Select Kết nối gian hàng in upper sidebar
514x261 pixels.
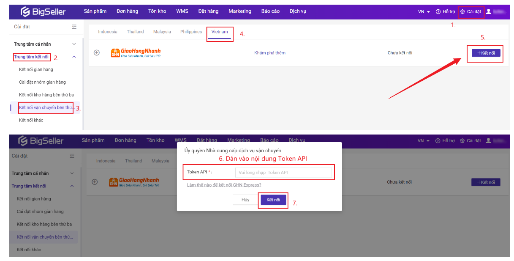(36, 69)
